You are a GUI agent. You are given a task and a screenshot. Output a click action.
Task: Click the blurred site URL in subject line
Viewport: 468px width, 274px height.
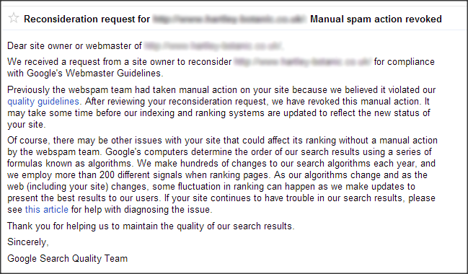click(229, 19)
